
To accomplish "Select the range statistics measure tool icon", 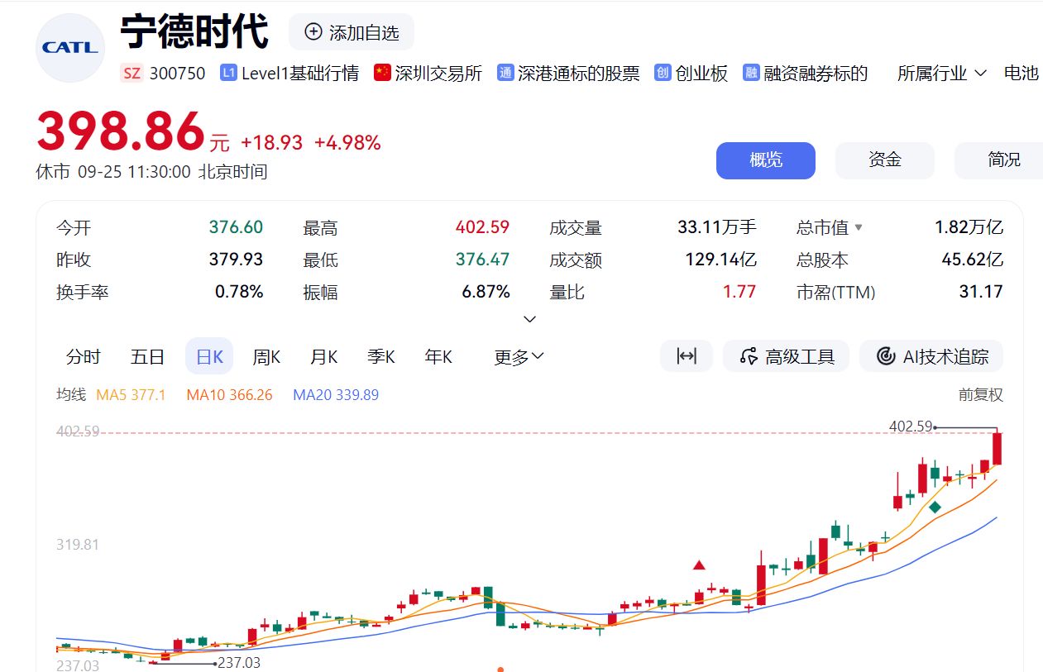I will [x=686, y=355].
